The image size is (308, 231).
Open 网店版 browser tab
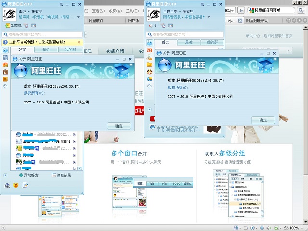(134, 20)
